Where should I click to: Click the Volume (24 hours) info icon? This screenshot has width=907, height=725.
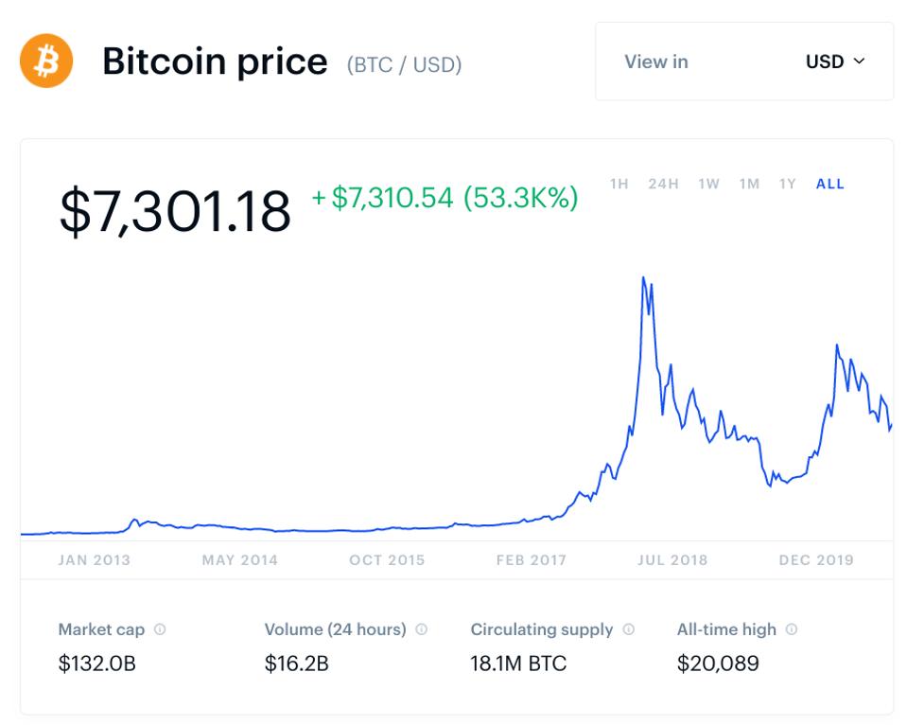coord(420,629)
